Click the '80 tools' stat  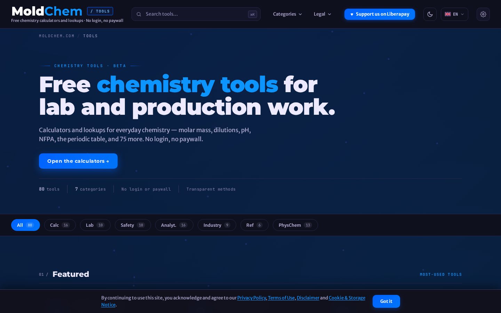click(49, 189)
